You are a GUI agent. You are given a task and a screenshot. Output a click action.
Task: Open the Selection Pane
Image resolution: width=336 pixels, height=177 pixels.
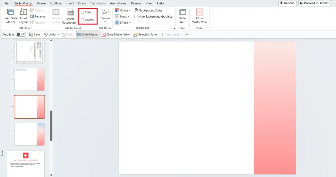(145, 34)
